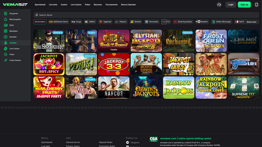Click the search magnifier icon
Viewport: 262px width, 147px height.
click(x=37, y=15)
